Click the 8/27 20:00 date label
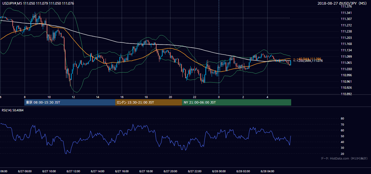The image size is (371, 174). pyautogui.click(x=170, y=171)
